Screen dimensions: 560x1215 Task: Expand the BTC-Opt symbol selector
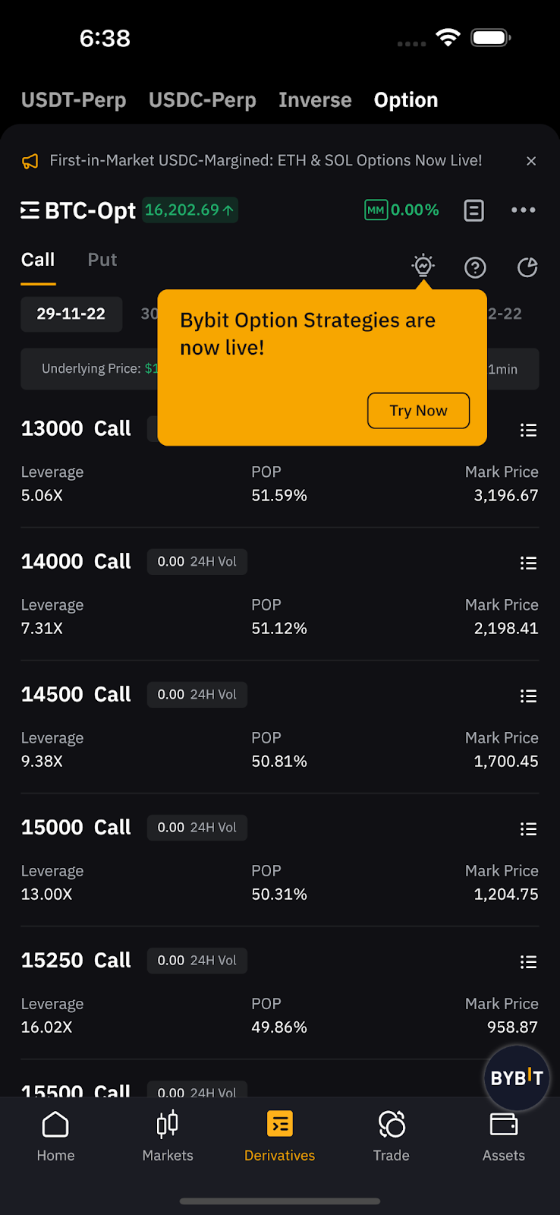tap(78, 210)
